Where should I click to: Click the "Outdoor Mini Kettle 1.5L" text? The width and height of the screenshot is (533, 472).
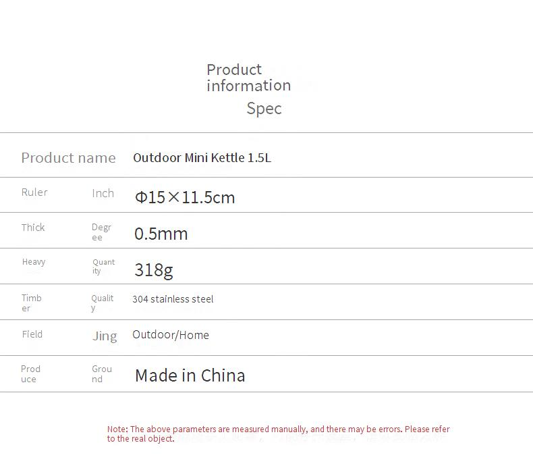(x=202, y=158)
